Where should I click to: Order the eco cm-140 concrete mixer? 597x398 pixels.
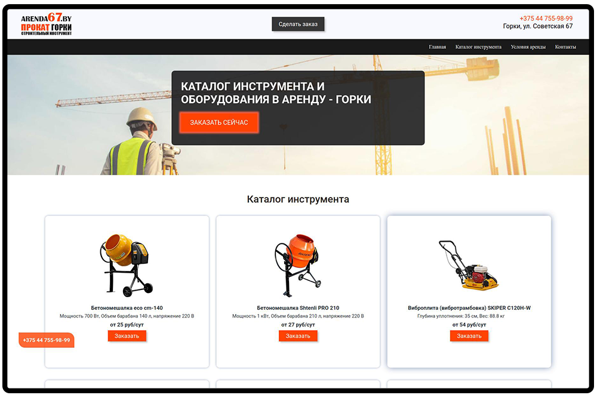pos(127,336)
